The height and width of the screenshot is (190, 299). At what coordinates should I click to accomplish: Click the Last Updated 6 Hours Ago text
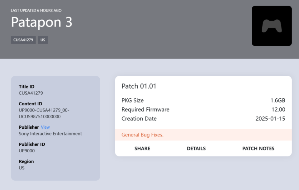coord(36,11)
